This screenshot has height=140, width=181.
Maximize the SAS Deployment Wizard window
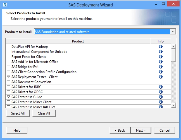(x=163, y=4)
